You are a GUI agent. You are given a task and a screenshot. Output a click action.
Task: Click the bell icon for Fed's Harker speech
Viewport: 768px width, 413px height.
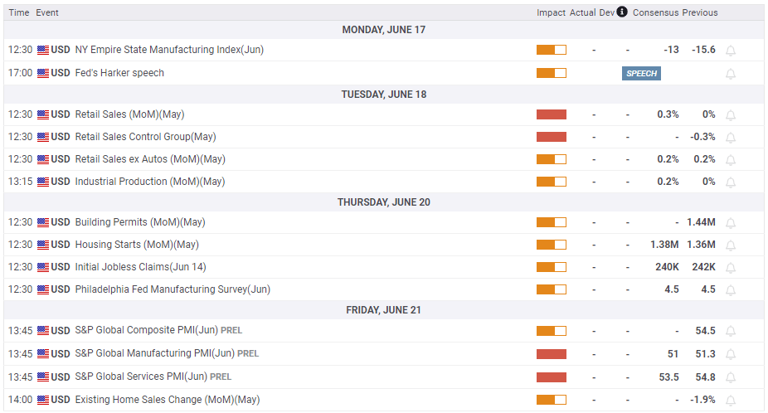pyautogui.click(x=731, y=74)
